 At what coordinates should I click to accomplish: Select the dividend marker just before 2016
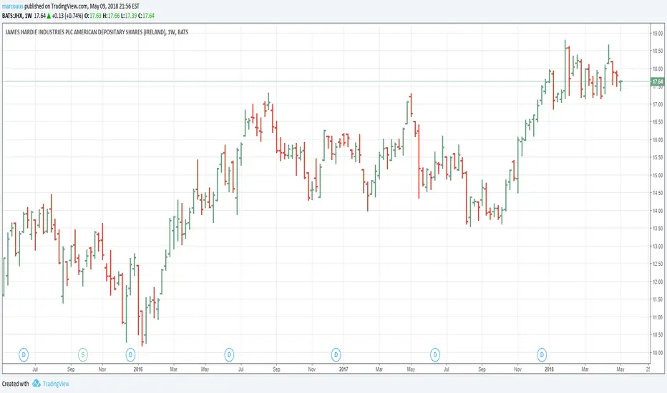pos(130,354)
